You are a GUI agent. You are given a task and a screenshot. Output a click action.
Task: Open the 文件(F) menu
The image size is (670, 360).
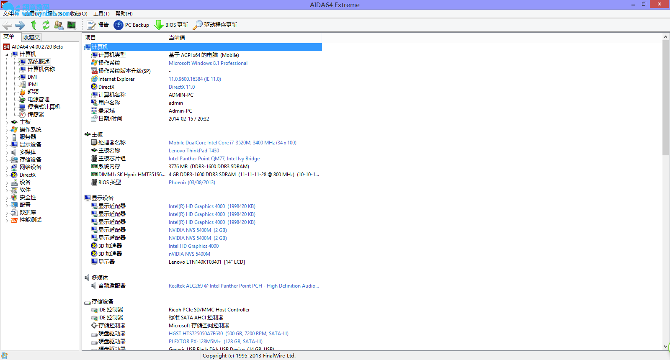(10, 14)
